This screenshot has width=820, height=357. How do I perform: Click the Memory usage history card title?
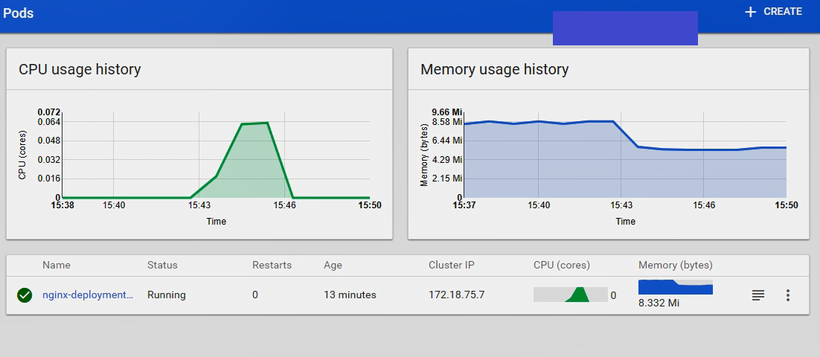tap(494, 69)
